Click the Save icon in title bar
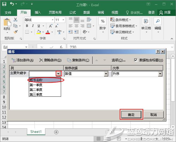The image size is (176, 142). click(4, 5)
